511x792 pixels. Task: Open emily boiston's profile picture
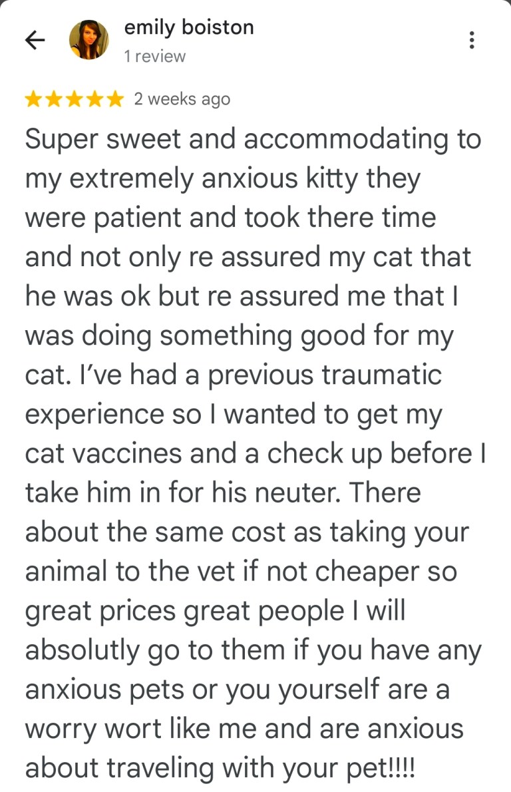point(88,41)
